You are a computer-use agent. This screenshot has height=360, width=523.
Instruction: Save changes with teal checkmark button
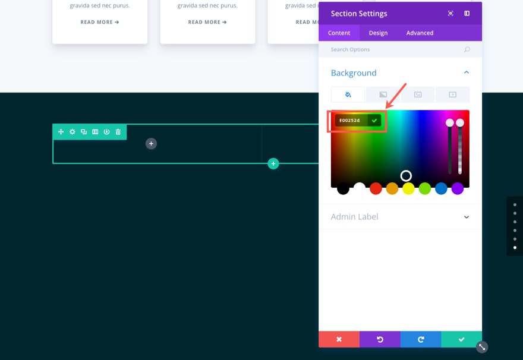[462, 339]
